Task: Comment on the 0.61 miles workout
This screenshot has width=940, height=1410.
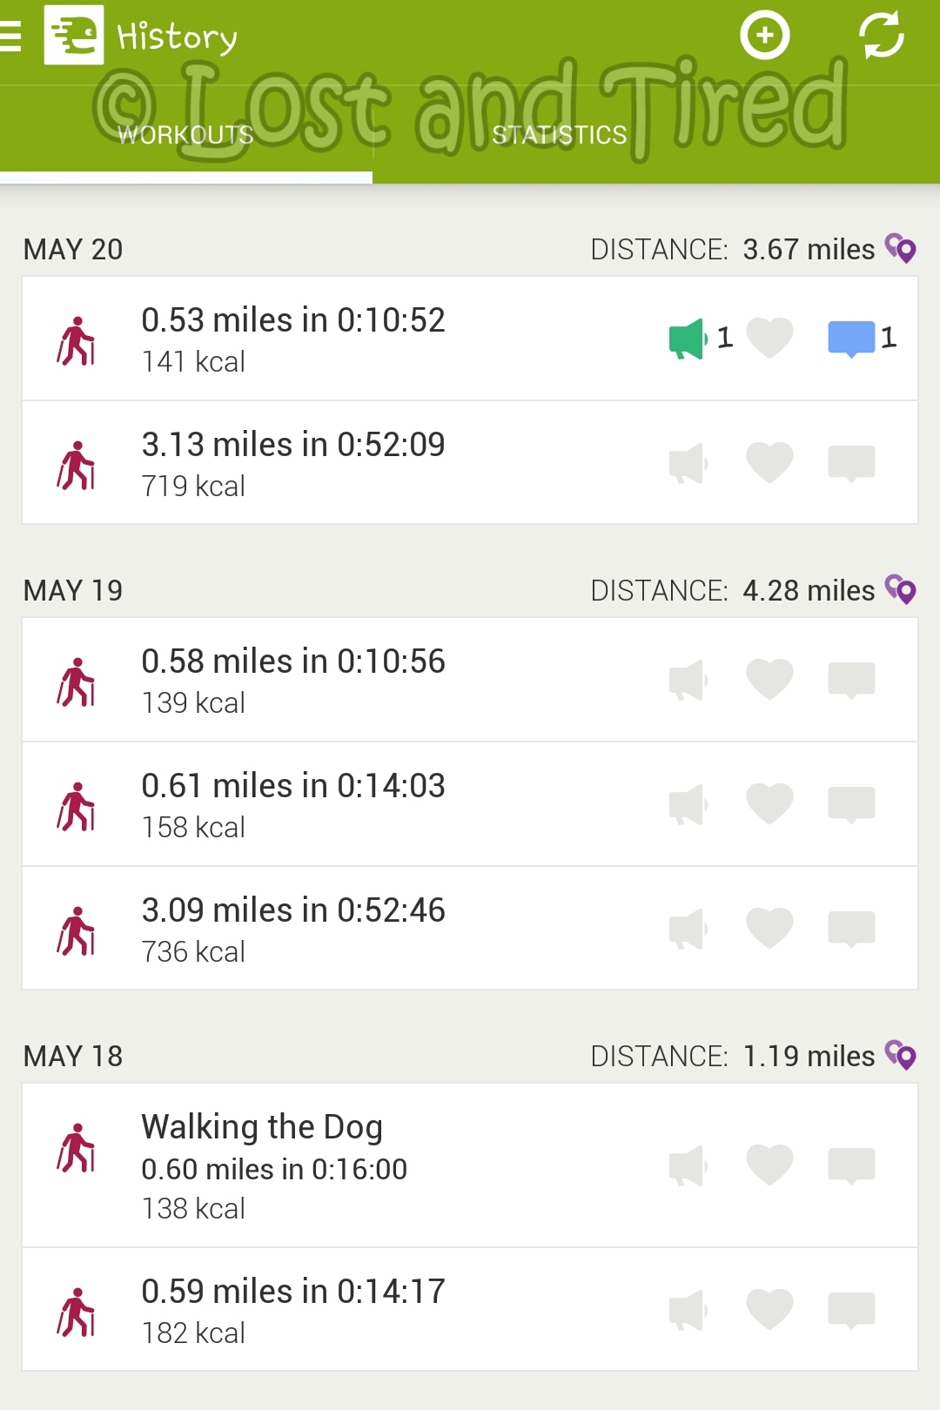Action: [x=851, y=804]
